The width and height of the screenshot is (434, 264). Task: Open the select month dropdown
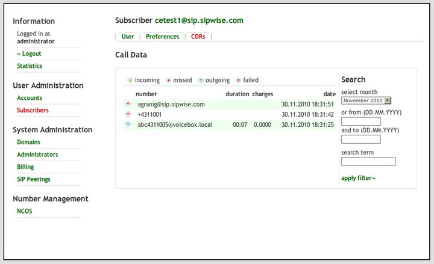coord(366,100)
